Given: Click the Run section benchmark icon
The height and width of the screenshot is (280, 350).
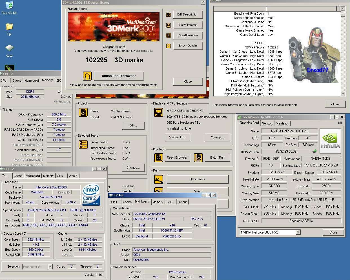Looking at the screenshot, I should 159,179.
